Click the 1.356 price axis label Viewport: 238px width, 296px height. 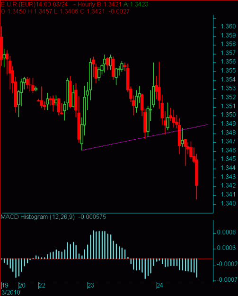[x=228, y=62]
